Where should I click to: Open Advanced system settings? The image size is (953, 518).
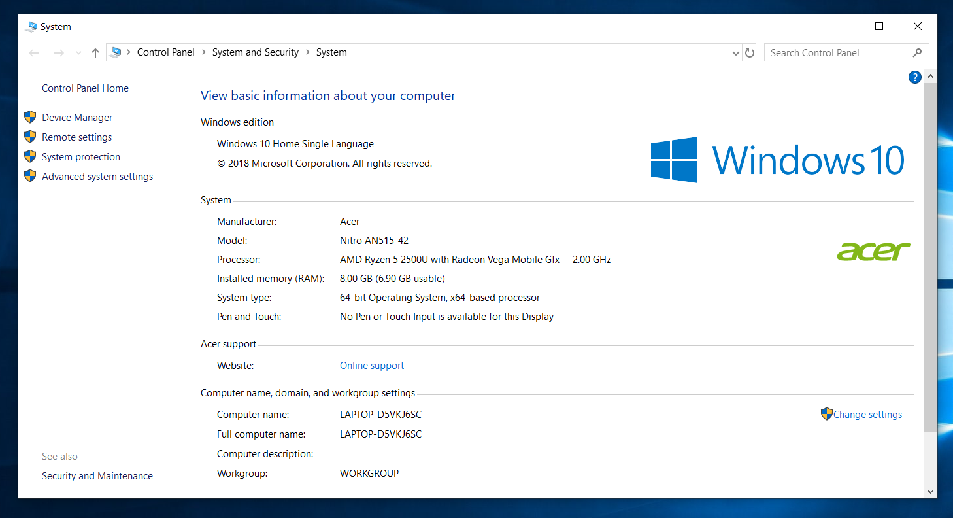click(97, 177)
